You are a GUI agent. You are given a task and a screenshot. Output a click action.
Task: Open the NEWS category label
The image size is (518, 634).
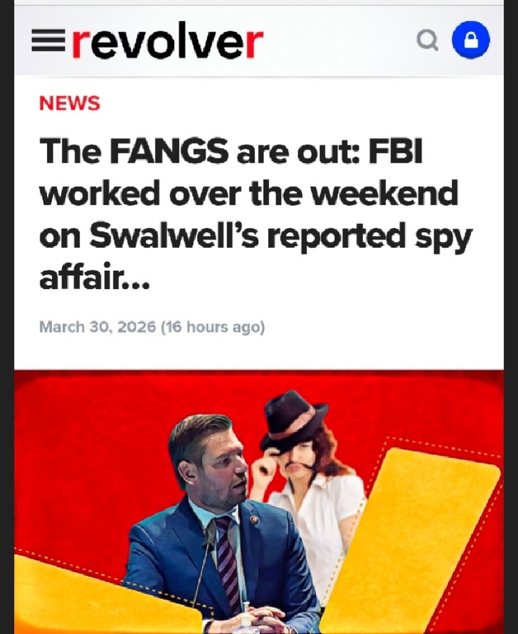[x=69, y=103]
